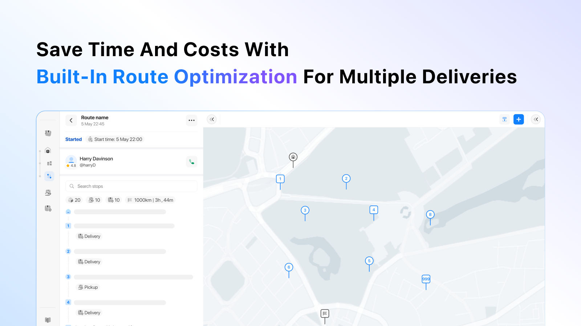Click the download/export icon beside the plus button
The image size is (581, 326).
coord(504,119)
